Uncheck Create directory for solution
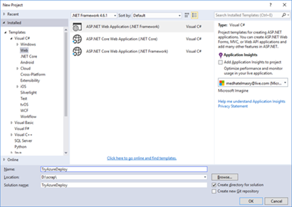This screenshot has height=207, width=292. pos(214,185)
